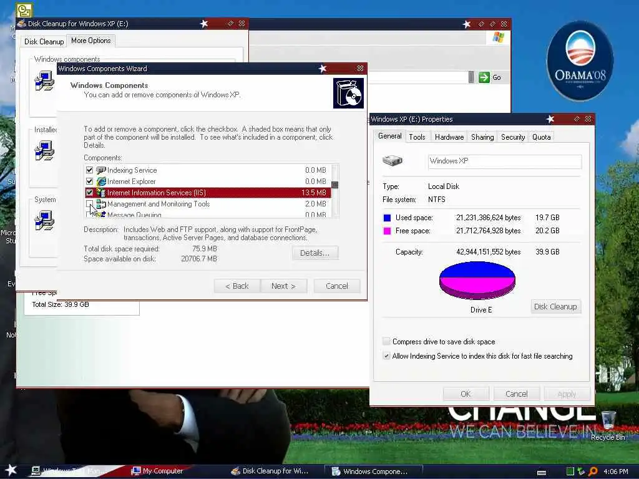
Task: Switch to the Disk Cleanup tab
Action: (x=44, y=42)
